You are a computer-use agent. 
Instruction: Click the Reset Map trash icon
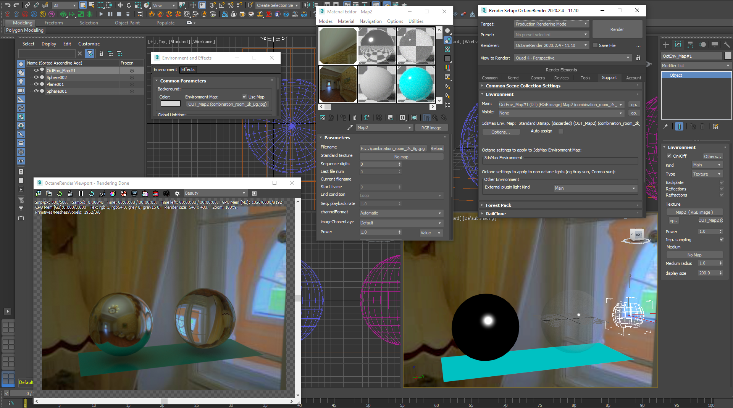click(x=355, y=118)
